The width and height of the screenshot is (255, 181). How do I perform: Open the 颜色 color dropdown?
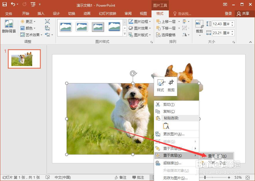(28, 28)
